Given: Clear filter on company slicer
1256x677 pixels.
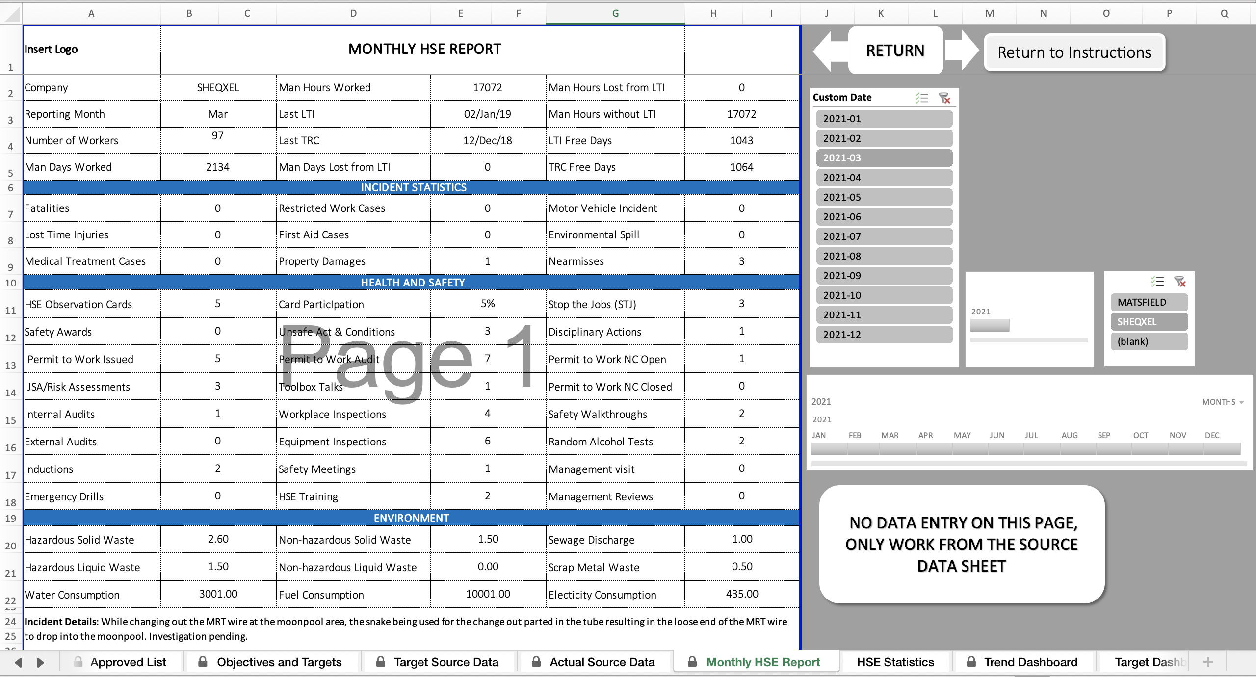Looking at the screenshot, I should click(1180, 281).
